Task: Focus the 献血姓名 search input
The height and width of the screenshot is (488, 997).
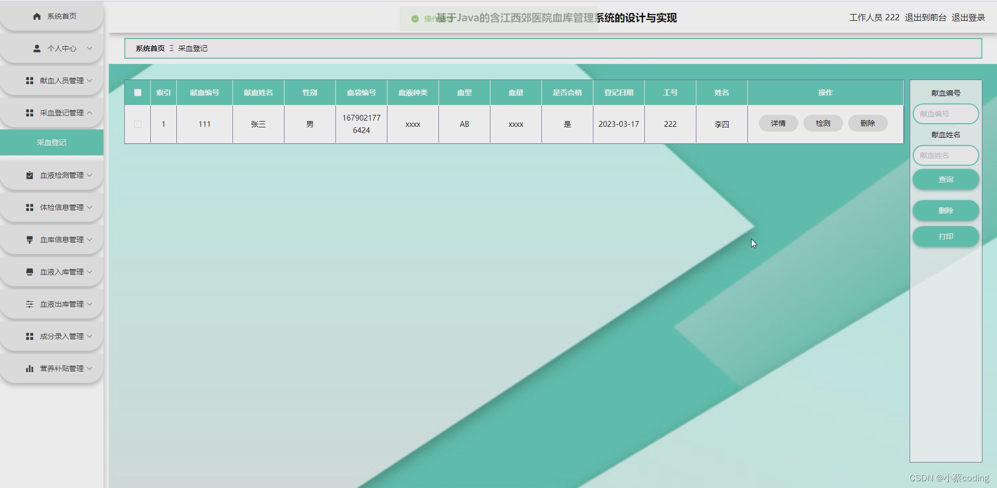Action: [946, 155]
